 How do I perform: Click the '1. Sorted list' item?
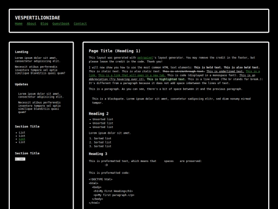pos(100,138)
